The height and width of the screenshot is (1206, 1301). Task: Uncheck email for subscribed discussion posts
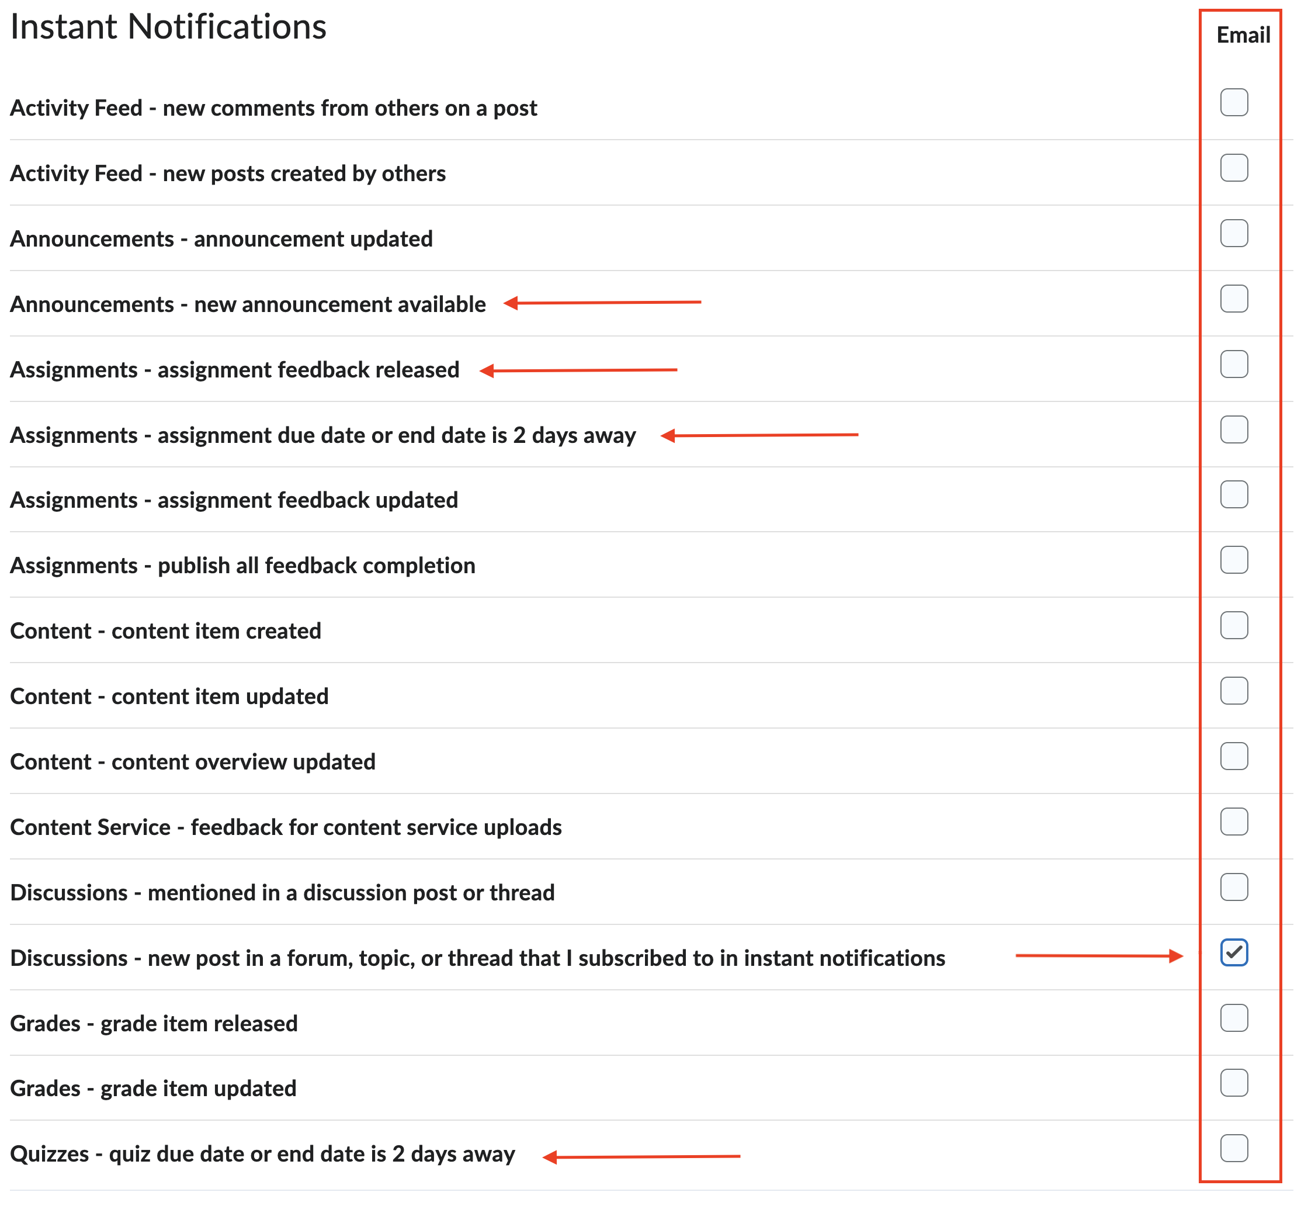click(x=1233, y=952)
